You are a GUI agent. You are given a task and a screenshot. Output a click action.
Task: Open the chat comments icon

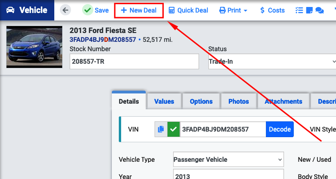319,10
